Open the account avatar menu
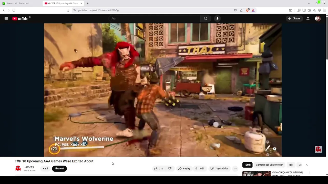The height and width of the screenshot is (184, 328). point(318,18)
